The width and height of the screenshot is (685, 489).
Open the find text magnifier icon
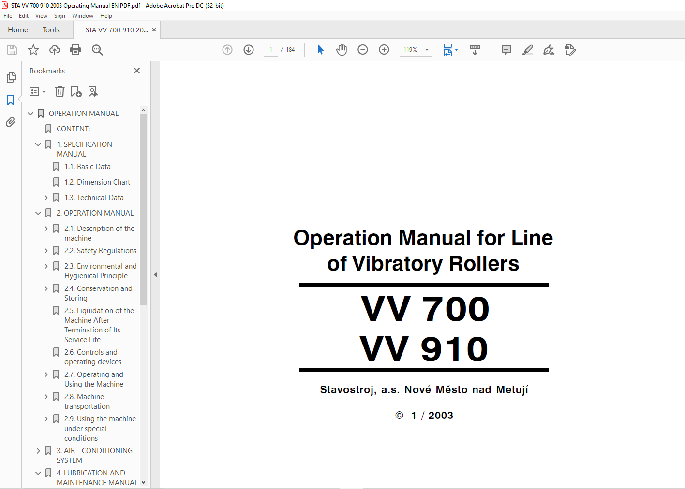[x=97, y=50]
